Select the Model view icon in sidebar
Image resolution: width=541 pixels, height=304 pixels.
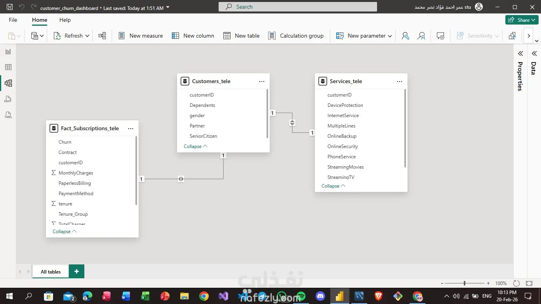[8, 83]
